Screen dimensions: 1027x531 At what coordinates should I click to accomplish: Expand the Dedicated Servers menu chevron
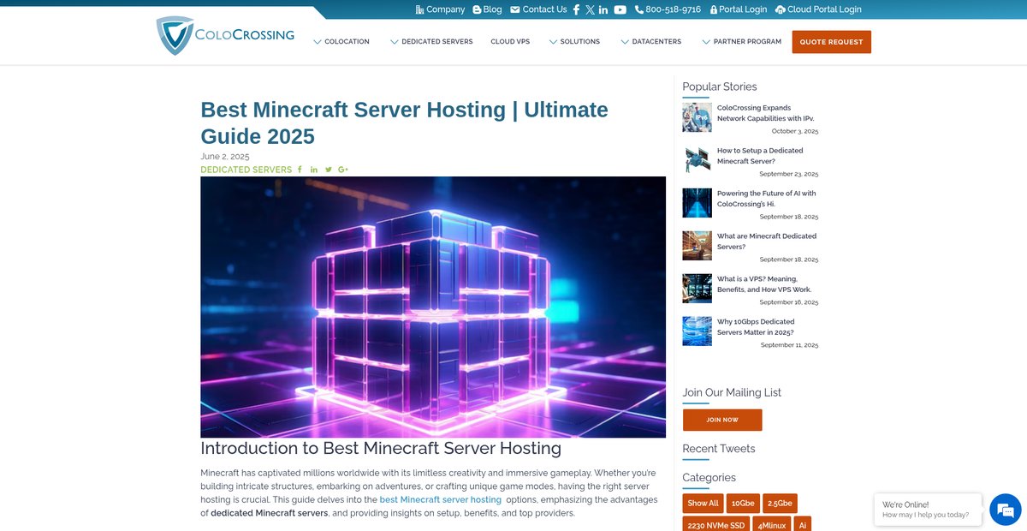coord(395,41)
